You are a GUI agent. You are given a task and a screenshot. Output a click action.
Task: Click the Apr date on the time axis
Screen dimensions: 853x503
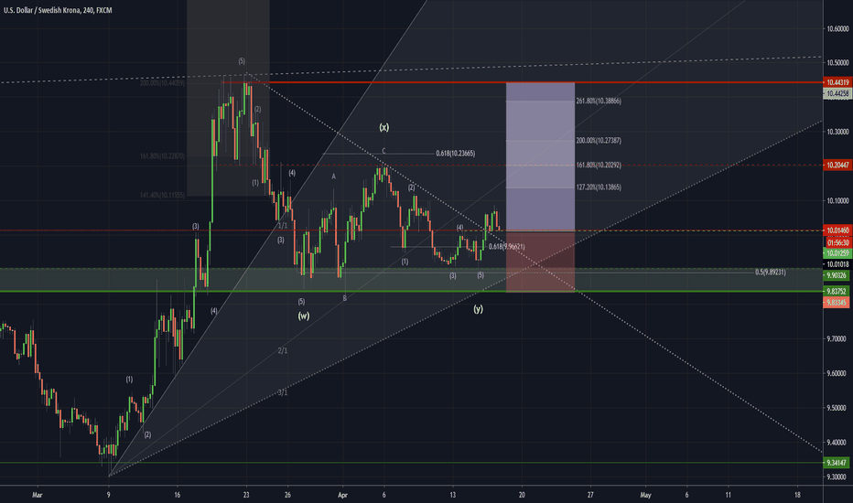[x=342, y=496]
